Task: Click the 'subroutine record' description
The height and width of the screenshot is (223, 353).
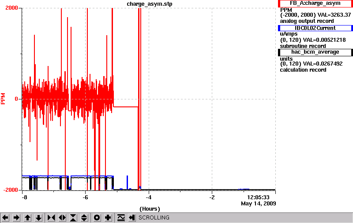Action: pos(303,46)
